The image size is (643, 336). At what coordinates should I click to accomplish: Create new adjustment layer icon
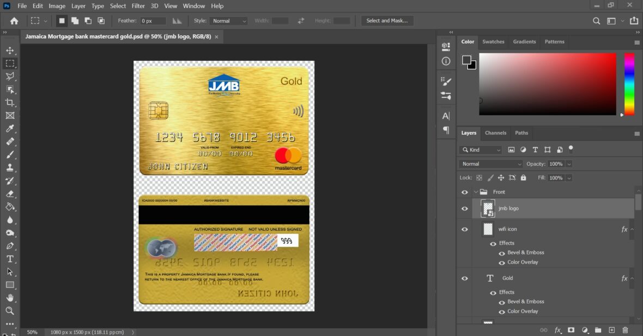point(585,330)
